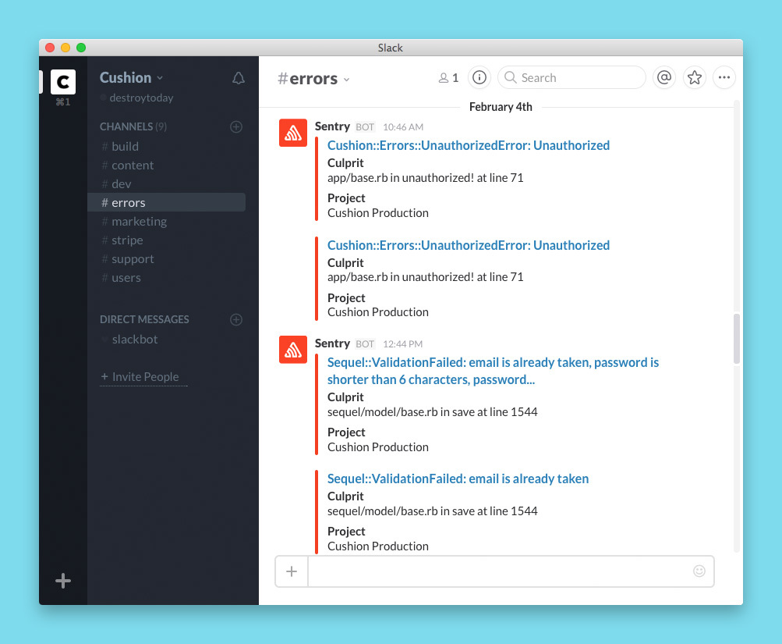This screenshot has width=782, height=644.
Task: Click the 10:46 AM timestamp
Action: [403, 126]
